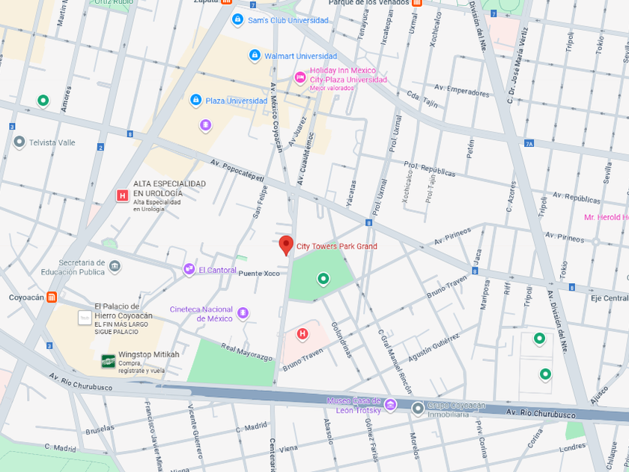Image resolution: width=629 pixels, height=472 pixels.
Task: Click the Zapata metro station icon
Action: (x=227, y=1)
